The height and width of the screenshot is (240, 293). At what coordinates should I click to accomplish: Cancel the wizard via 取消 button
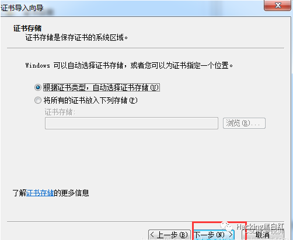pos(263,235)
